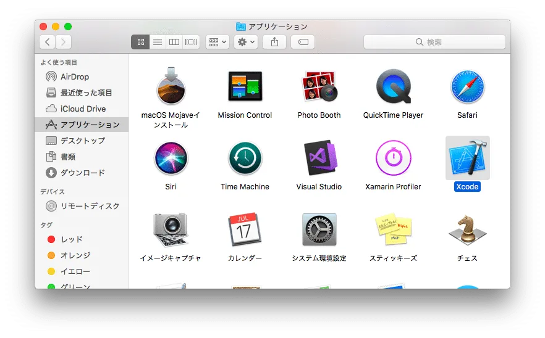Click the Xcode hammer icon
The image size is (545, 338).
[x=468, y=158]
